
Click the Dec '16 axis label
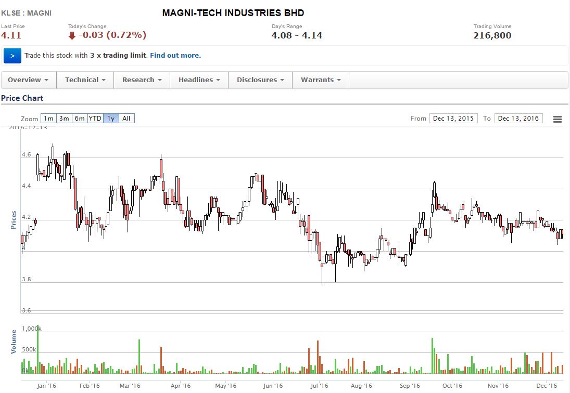point(547,386)
